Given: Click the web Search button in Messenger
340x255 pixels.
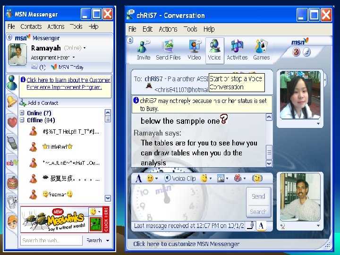Looking at the screenshot, I should (x=94, y=240).
